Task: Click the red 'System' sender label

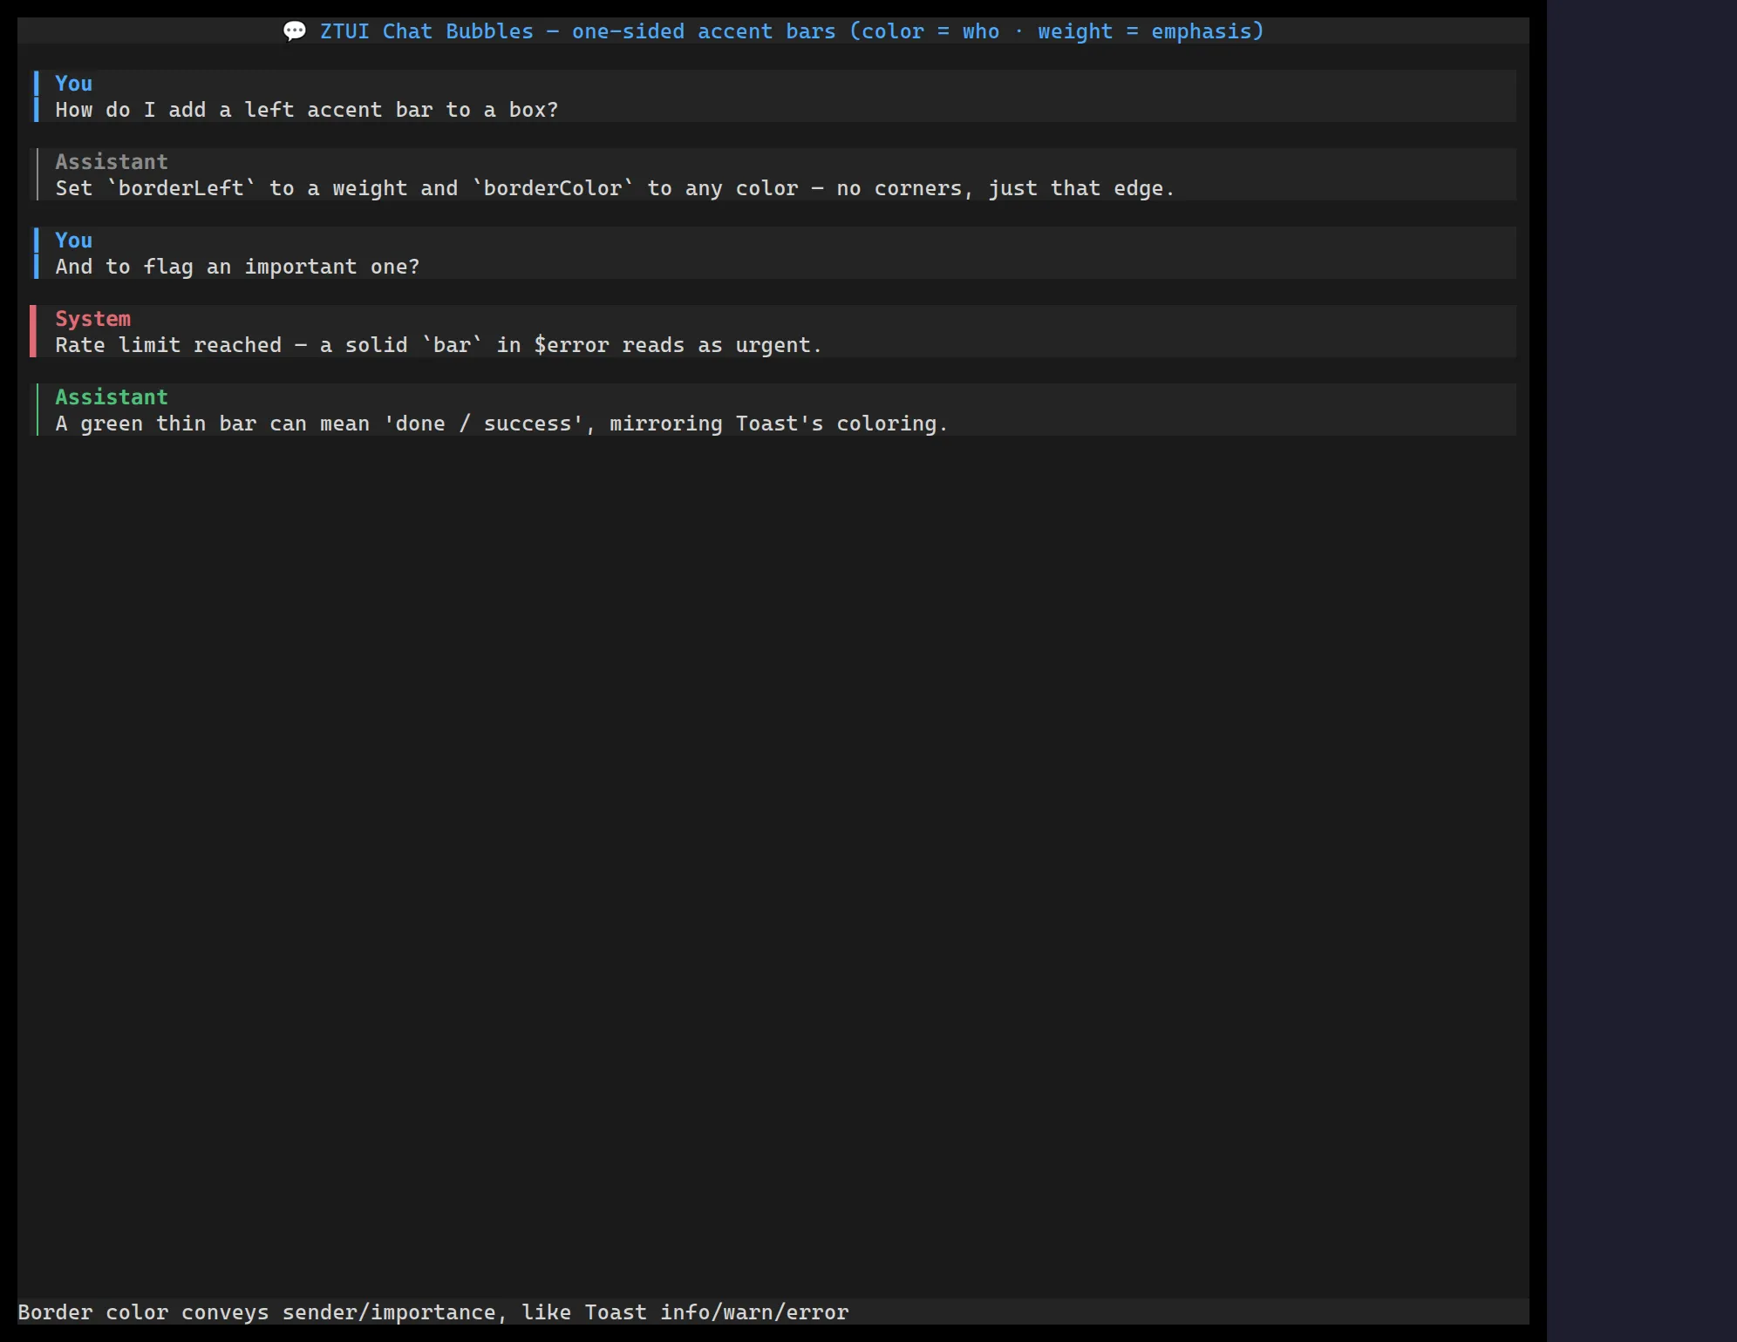Action: click(92, 319)
